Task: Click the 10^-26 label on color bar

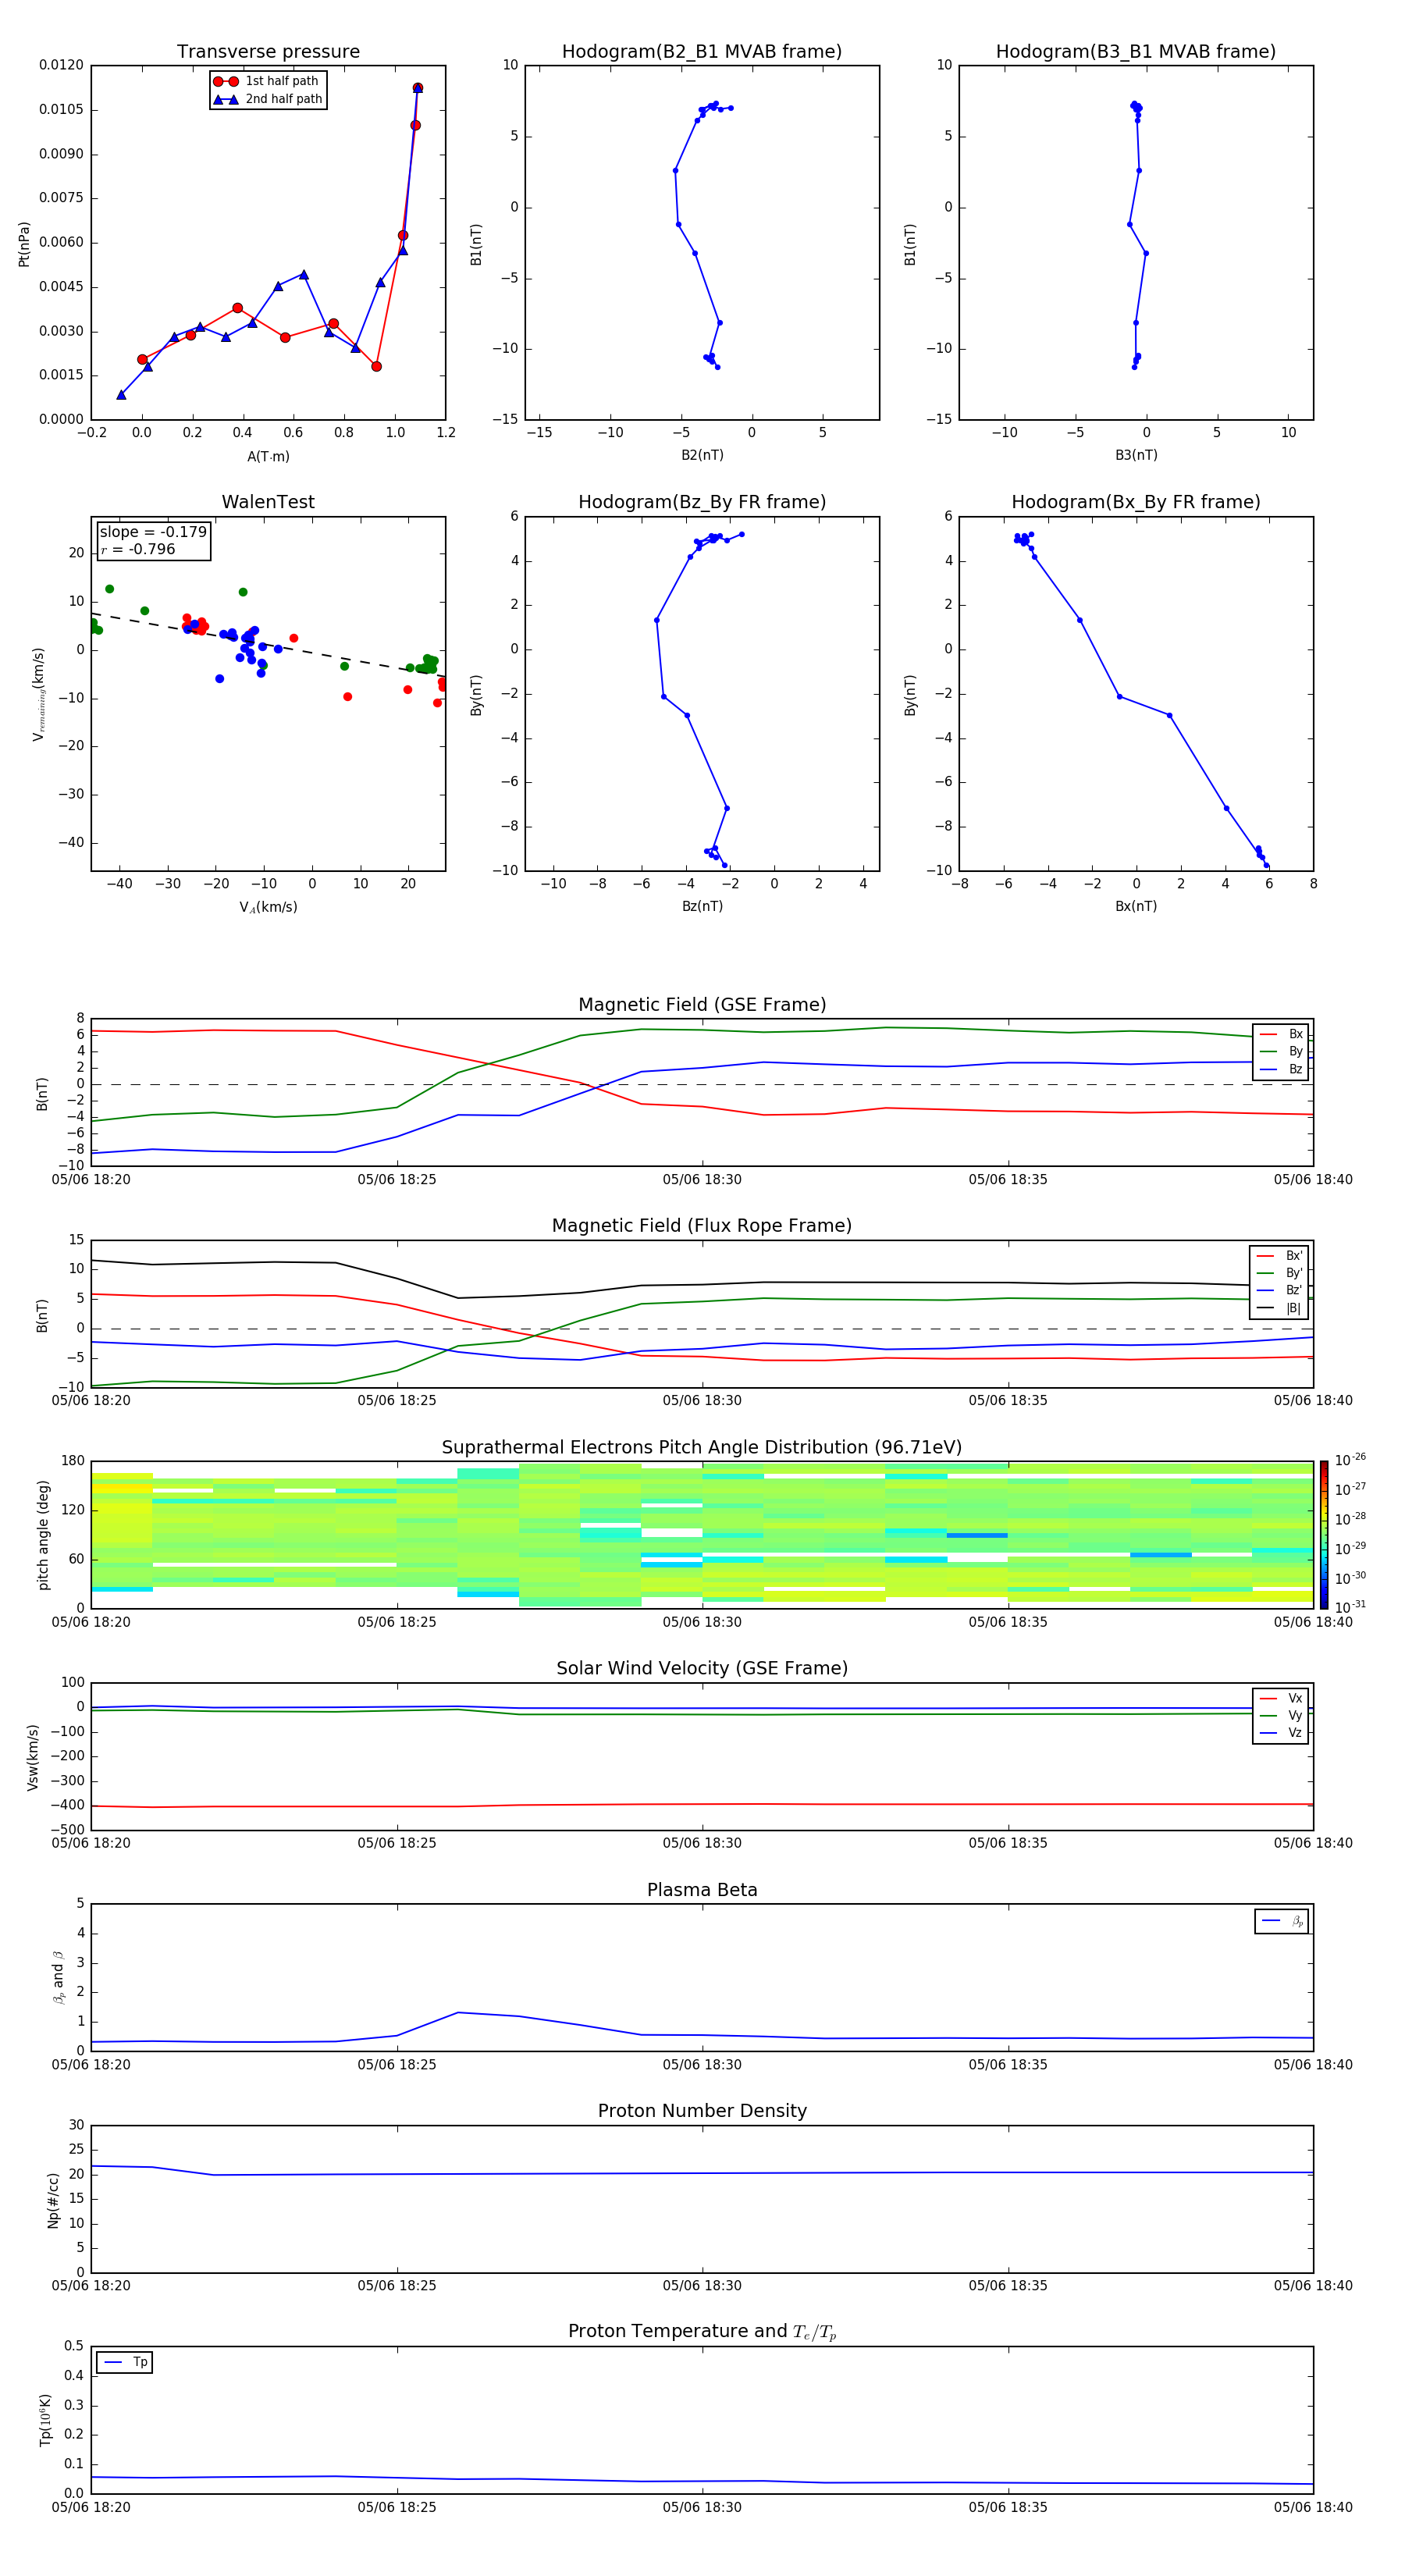Action: click(x=1350, y=1460)
